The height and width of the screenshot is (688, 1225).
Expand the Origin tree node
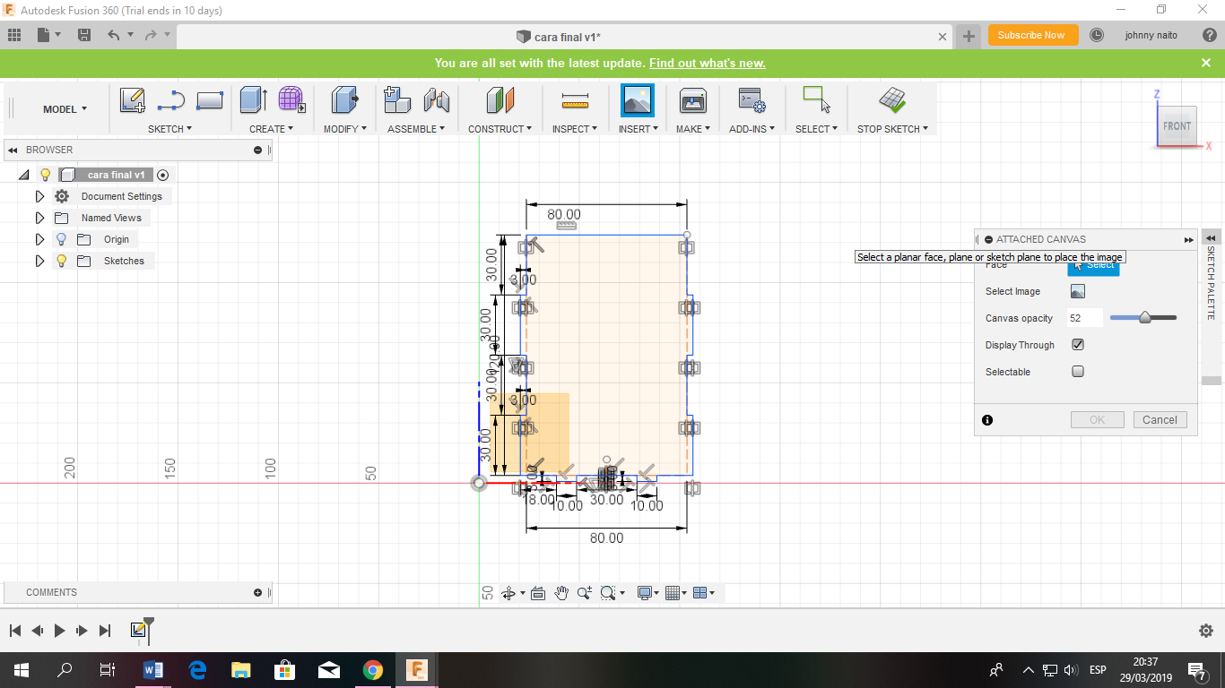(x=39, y=239)
